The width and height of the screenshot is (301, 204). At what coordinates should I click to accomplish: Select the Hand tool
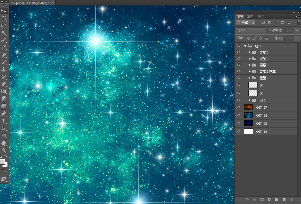[4, 143]
